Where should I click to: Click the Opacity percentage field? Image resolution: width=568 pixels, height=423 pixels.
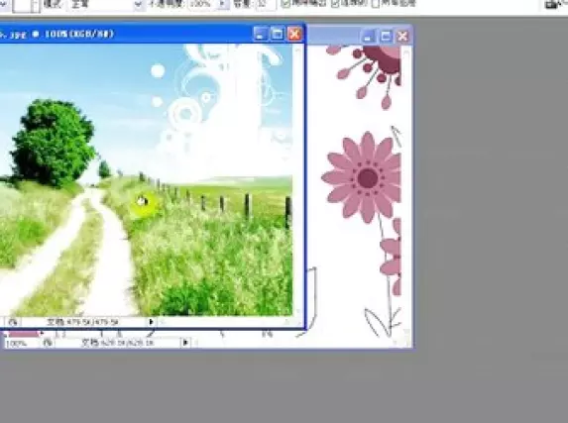(202, 4)
